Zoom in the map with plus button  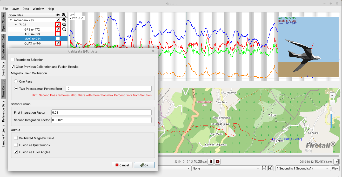(332, 95)
